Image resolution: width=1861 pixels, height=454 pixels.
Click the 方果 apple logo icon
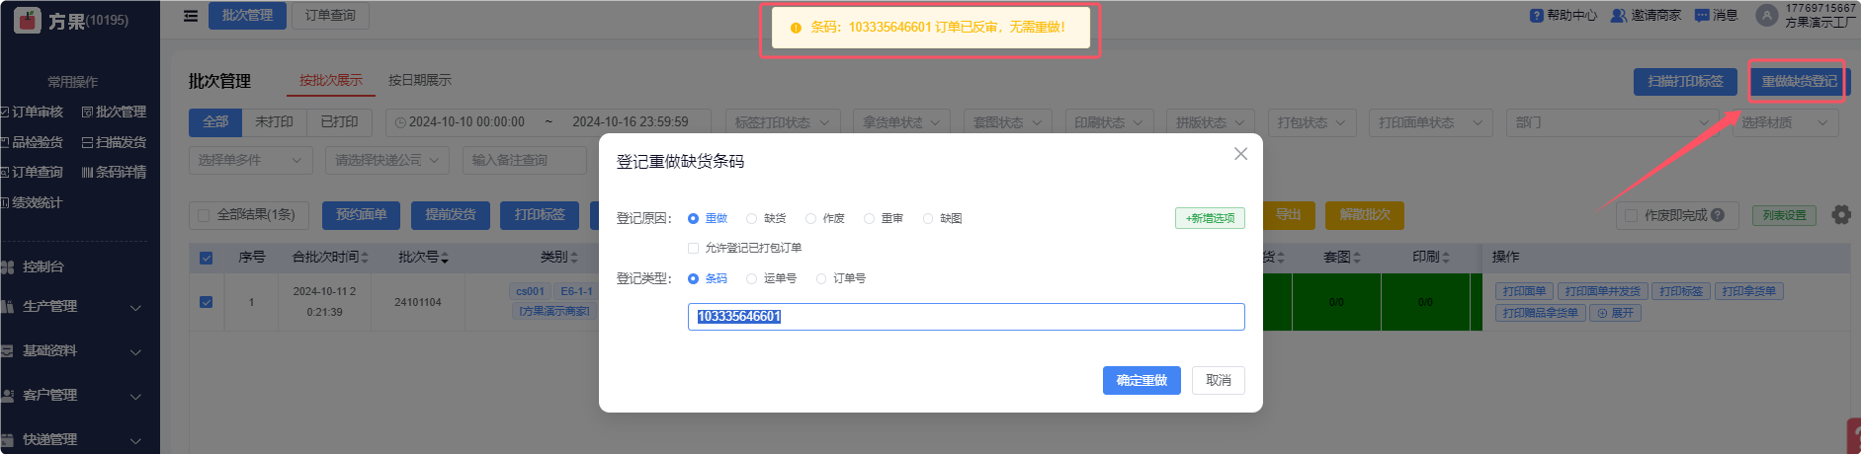[28, 19]
